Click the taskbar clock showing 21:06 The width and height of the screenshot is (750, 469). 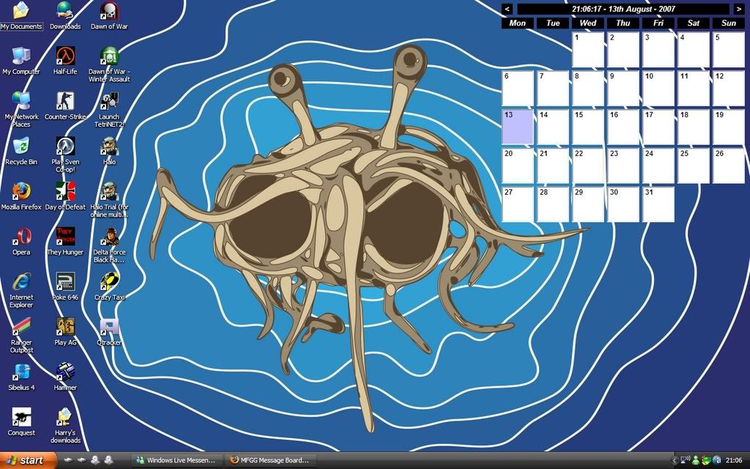point(733,460)
